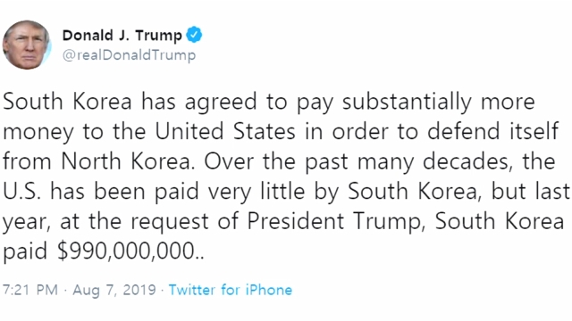The width and height of the screenshot is (572, 321).
Task: Select the word "substantially" in the tweet
Action: [407, 102]
